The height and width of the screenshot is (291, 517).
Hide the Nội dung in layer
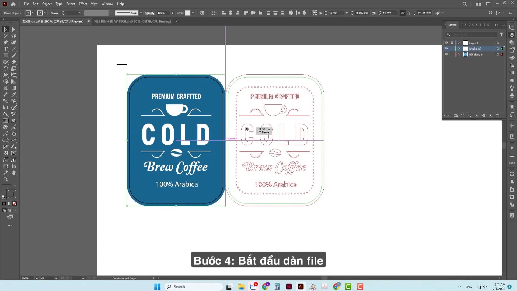coord(446,54)
